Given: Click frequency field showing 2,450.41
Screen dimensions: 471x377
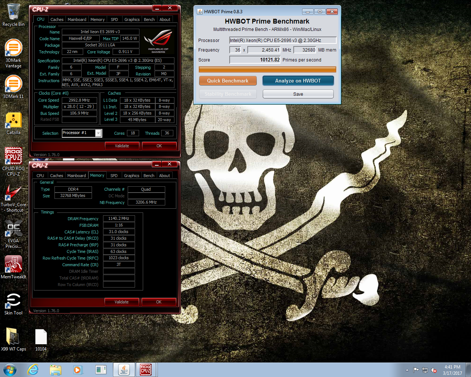Looking at the screenshot, I should [264, 50].
